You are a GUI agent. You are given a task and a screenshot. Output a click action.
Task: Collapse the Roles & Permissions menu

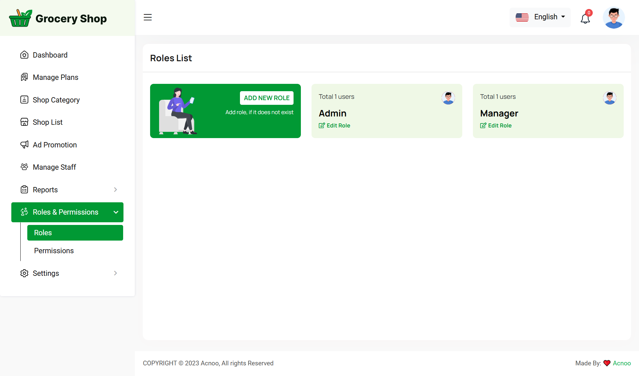pyautogui.click(x=116, y=212)
